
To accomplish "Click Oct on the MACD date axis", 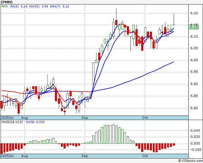I will point(145,156).
